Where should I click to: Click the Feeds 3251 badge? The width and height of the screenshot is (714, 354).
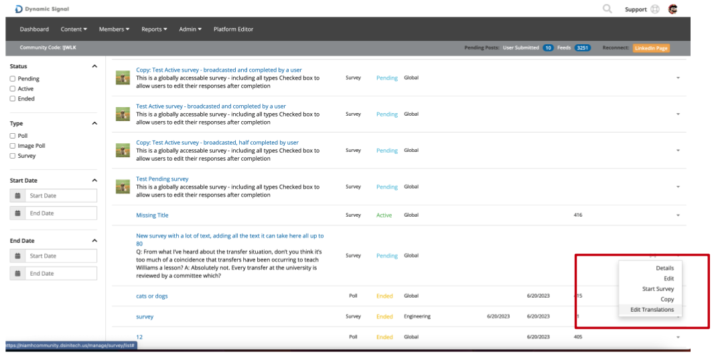[x=583, y=48]
